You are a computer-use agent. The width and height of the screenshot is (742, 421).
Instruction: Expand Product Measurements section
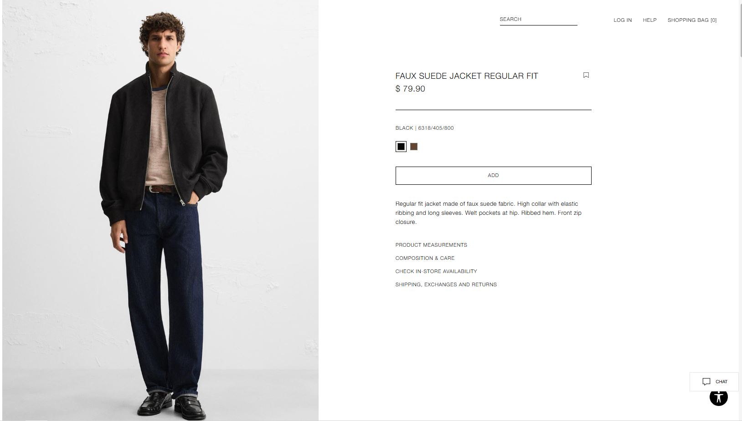431,245
